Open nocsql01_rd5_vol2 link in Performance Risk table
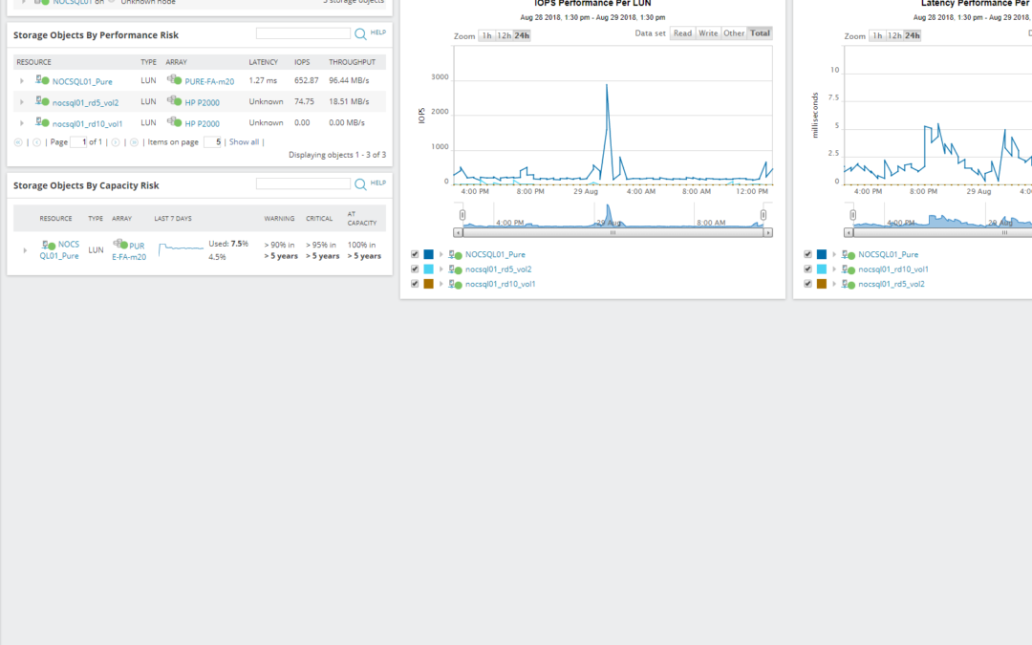1032x645 pixels. (86, 102)
